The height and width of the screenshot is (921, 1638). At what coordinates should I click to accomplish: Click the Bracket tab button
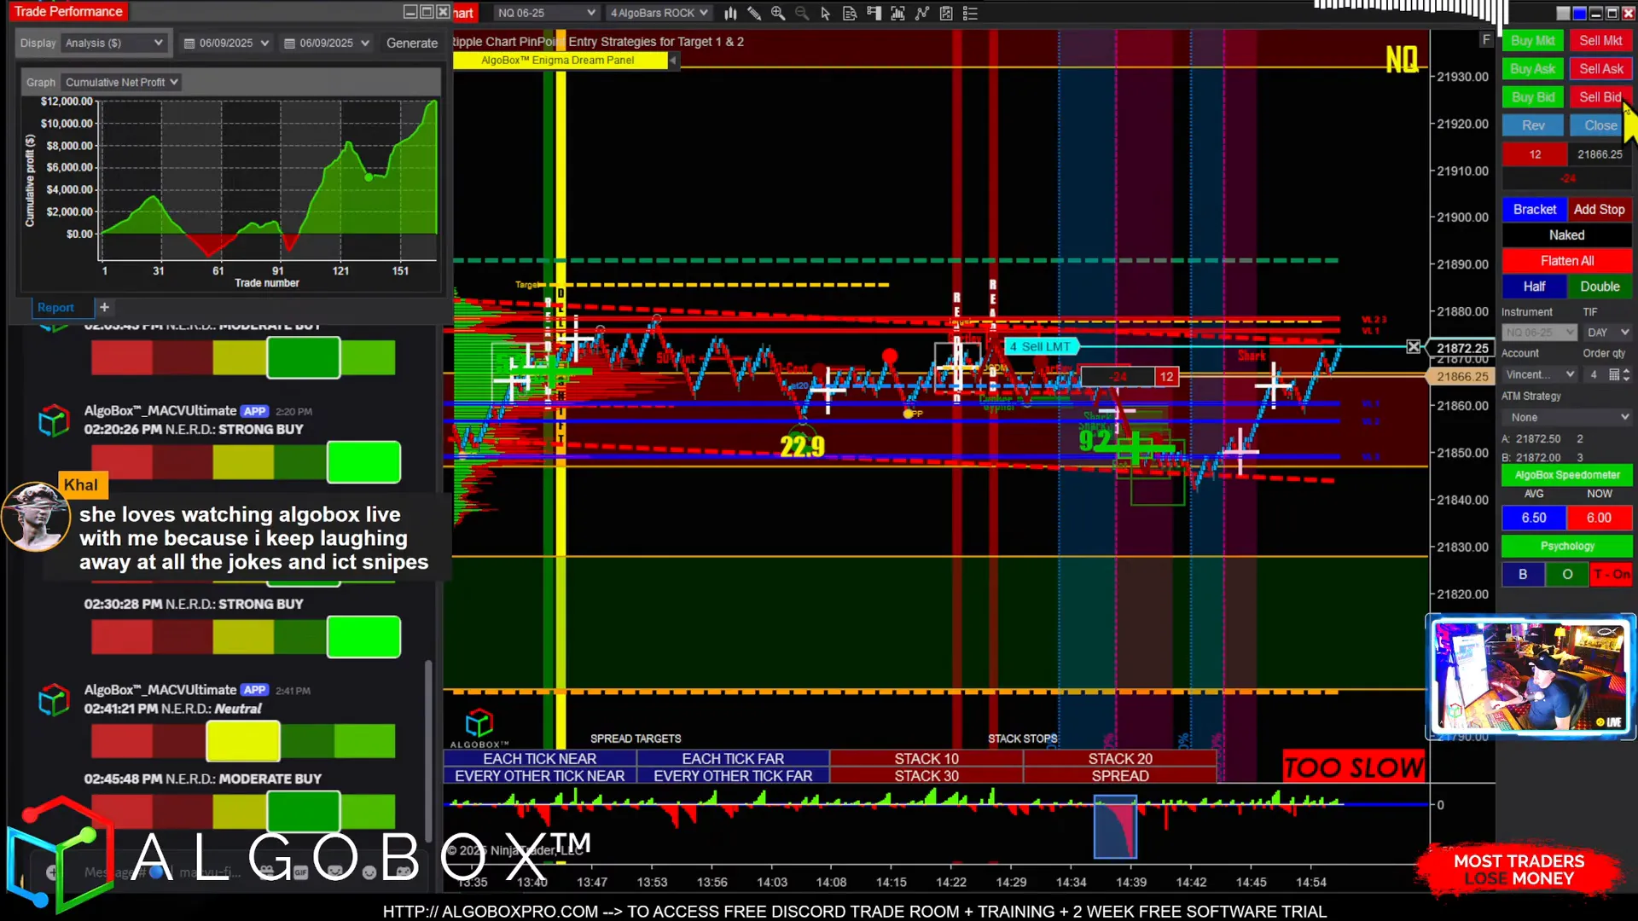[1534, 209]
